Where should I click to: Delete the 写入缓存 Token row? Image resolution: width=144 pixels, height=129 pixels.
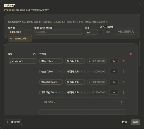[123, 92]
